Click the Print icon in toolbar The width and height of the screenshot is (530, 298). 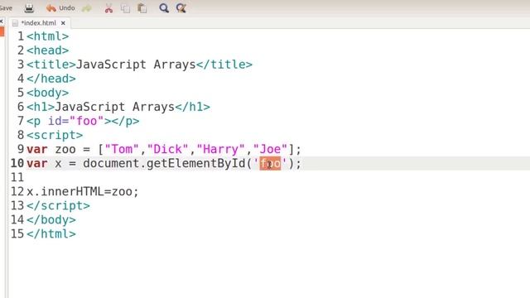[x=29, y=7]
